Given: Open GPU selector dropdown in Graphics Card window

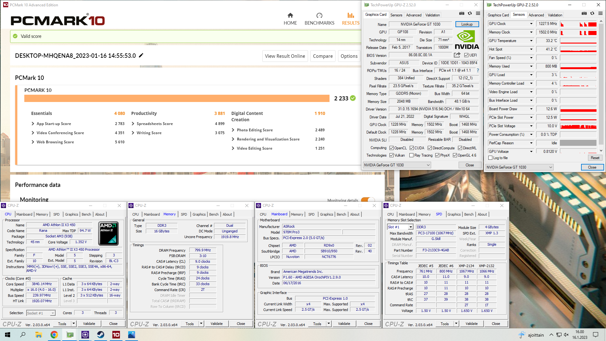Looking at the screenshot, I should [397, 165].
